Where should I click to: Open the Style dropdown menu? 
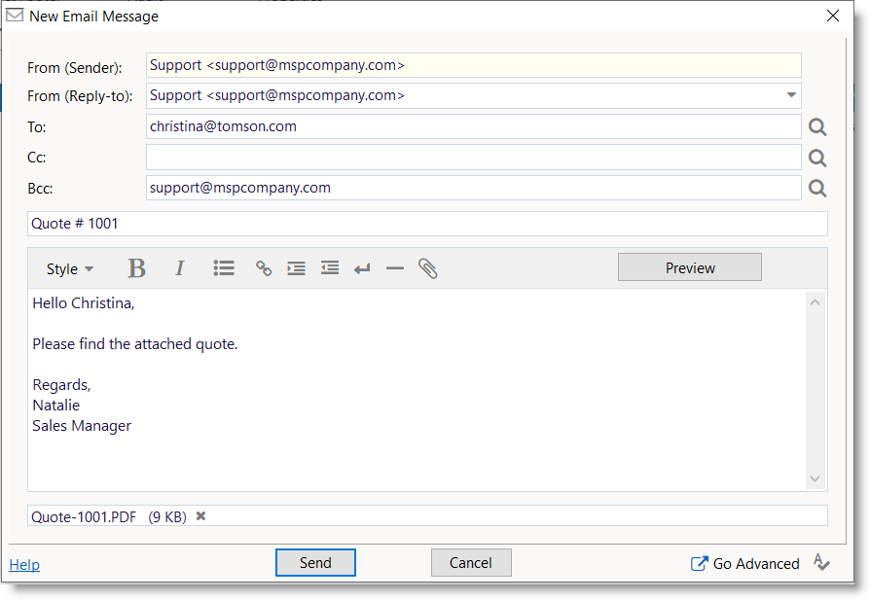pos(70,269)
